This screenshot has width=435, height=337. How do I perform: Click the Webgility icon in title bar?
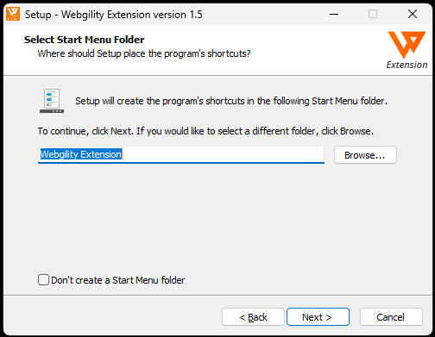pos(13,14)
